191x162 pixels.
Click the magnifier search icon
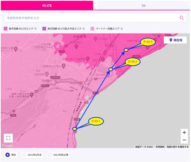click(182, 18)
